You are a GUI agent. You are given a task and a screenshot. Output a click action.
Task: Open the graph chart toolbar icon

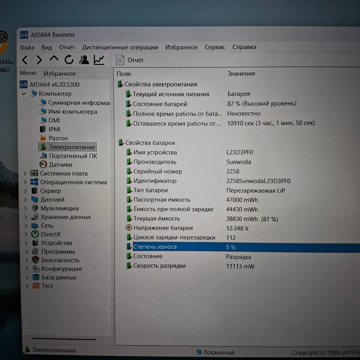99,59
